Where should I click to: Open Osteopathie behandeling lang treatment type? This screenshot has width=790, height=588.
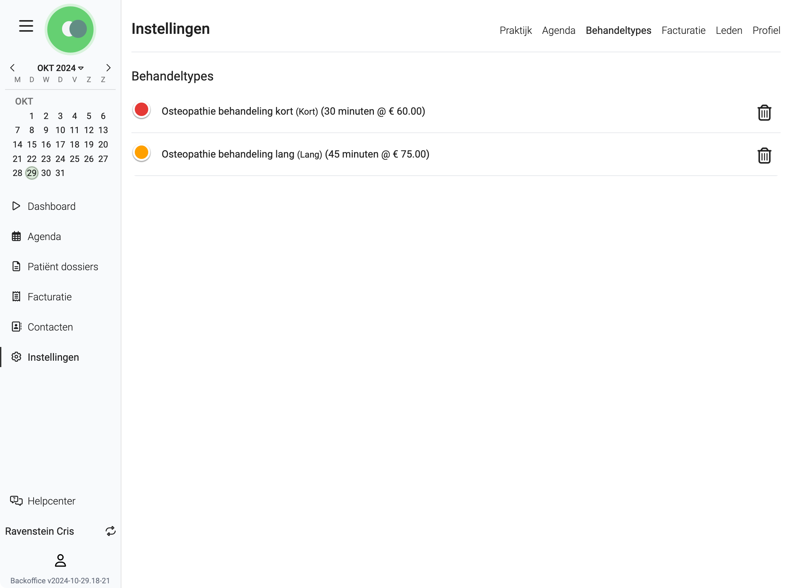tap(295, 154)
